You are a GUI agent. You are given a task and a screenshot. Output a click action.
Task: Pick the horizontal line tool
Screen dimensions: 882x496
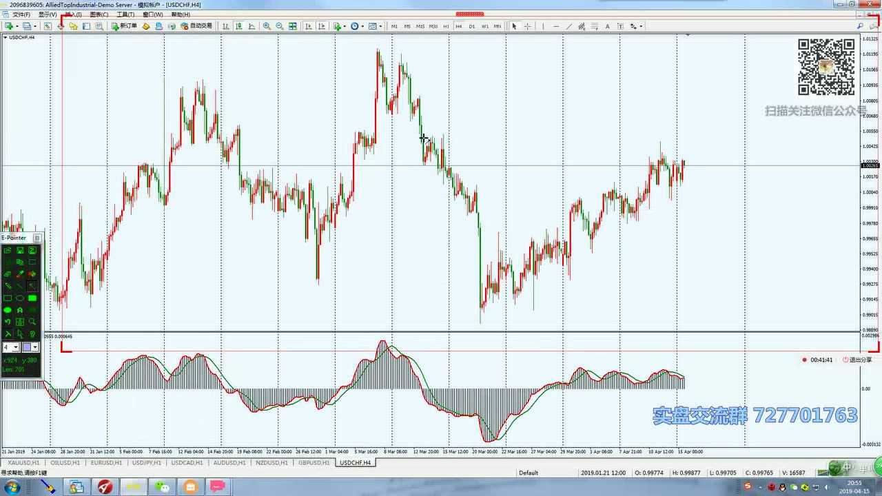(556, 26)
